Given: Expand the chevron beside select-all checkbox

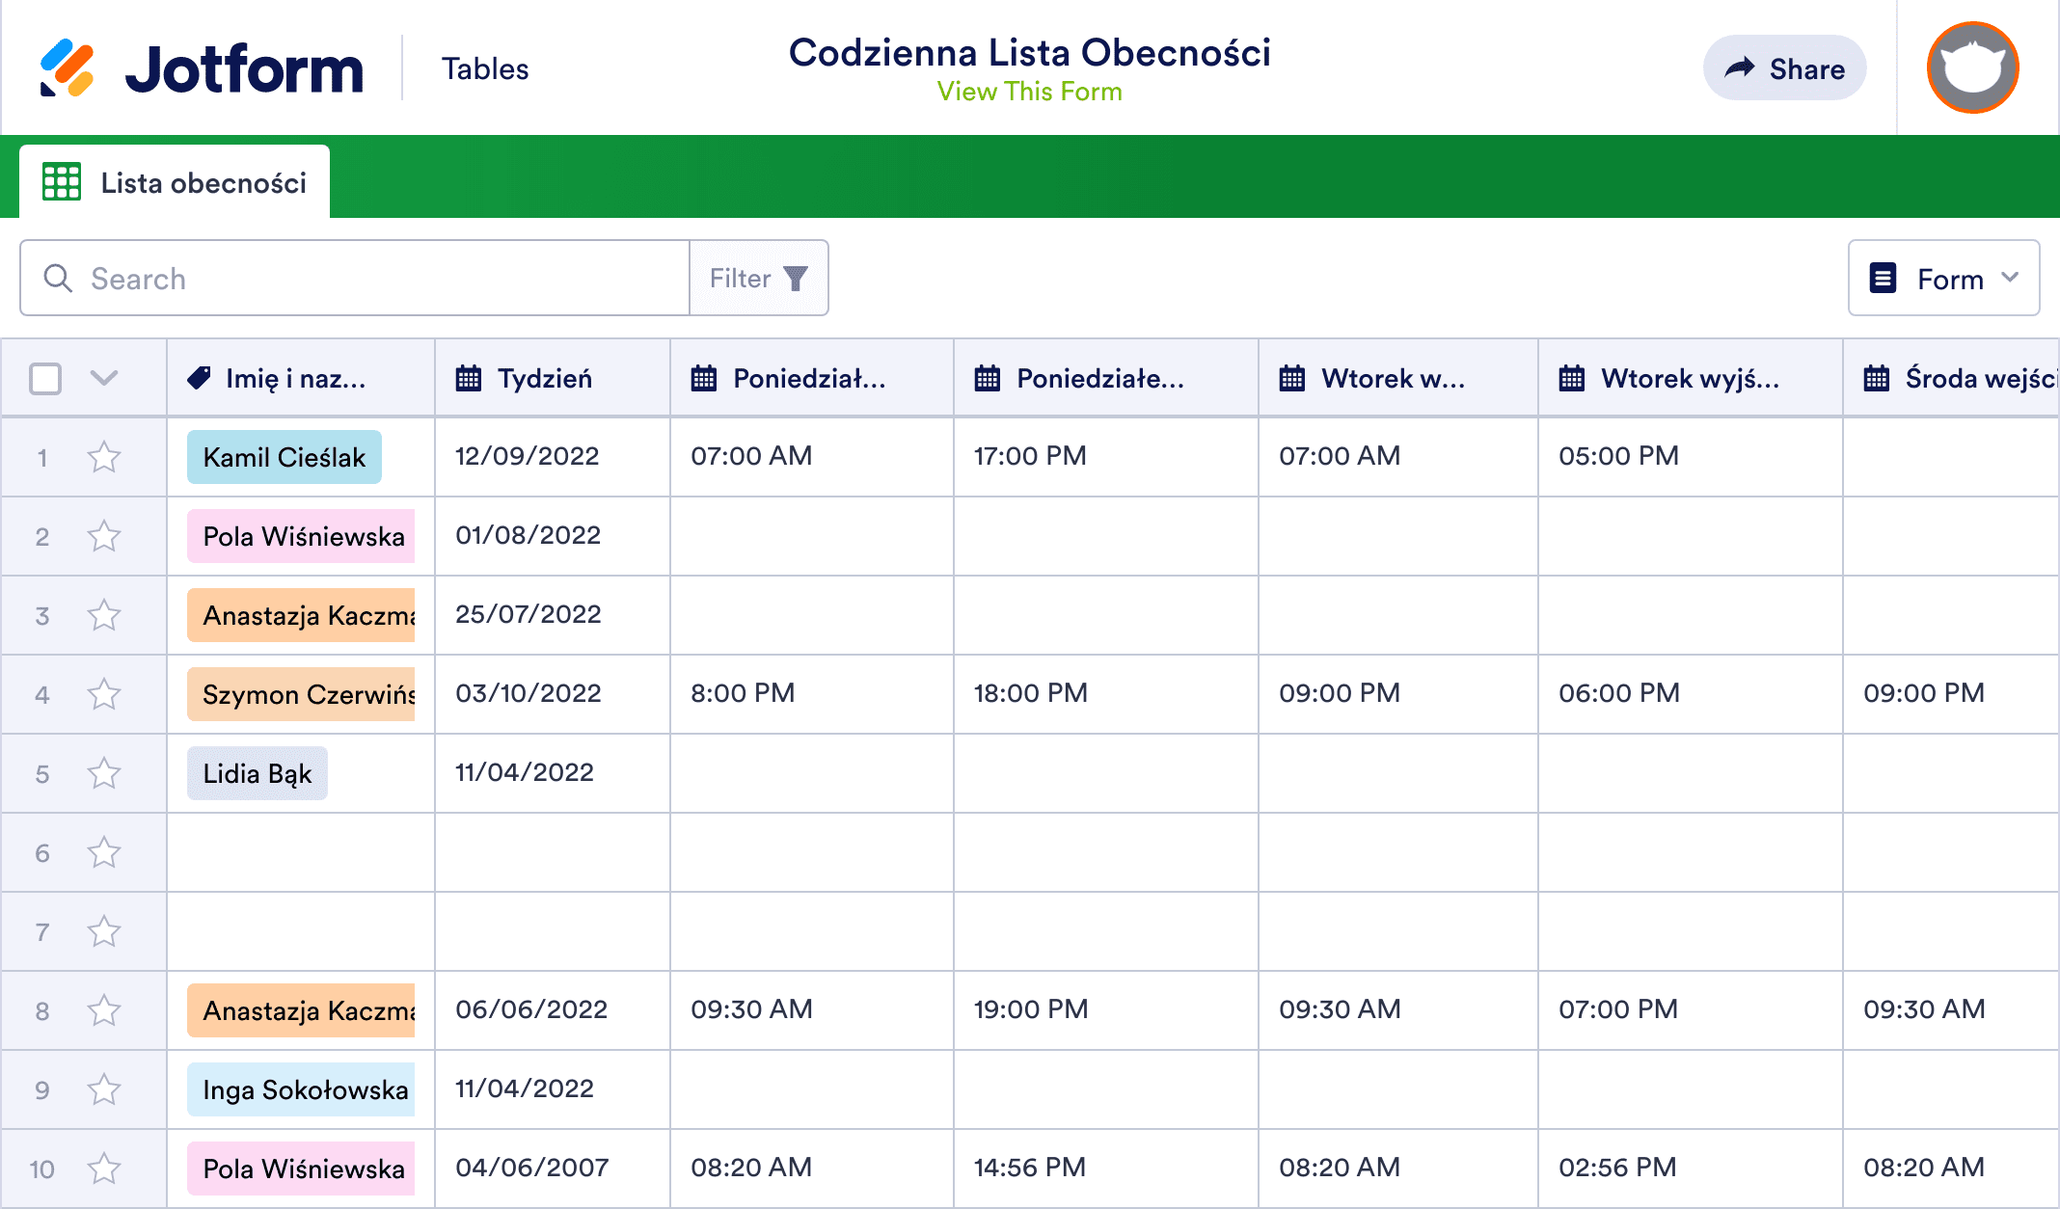Looking at the screenshot, I should pos(104,378).
